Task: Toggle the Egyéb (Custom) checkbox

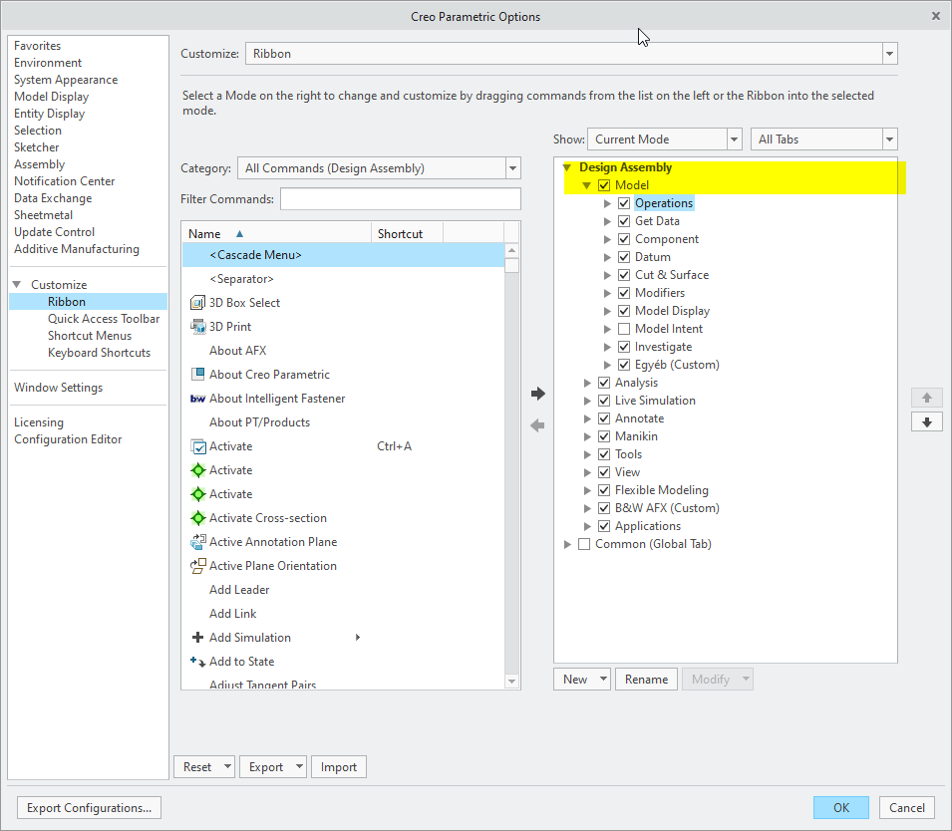Action: point(624,365)
